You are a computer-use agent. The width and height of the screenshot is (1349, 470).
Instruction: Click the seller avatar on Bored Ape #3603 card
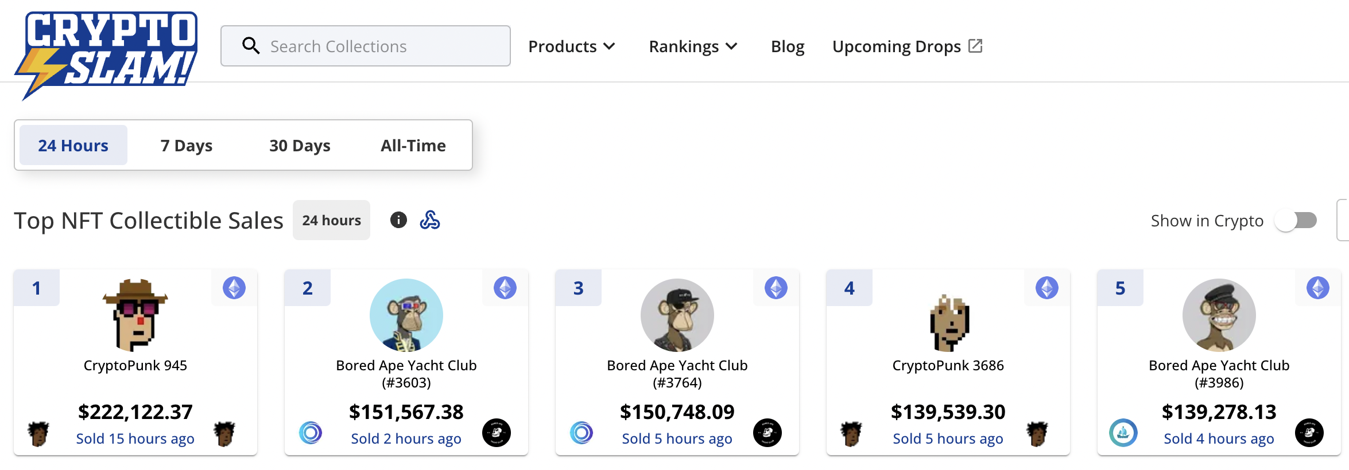311,433
